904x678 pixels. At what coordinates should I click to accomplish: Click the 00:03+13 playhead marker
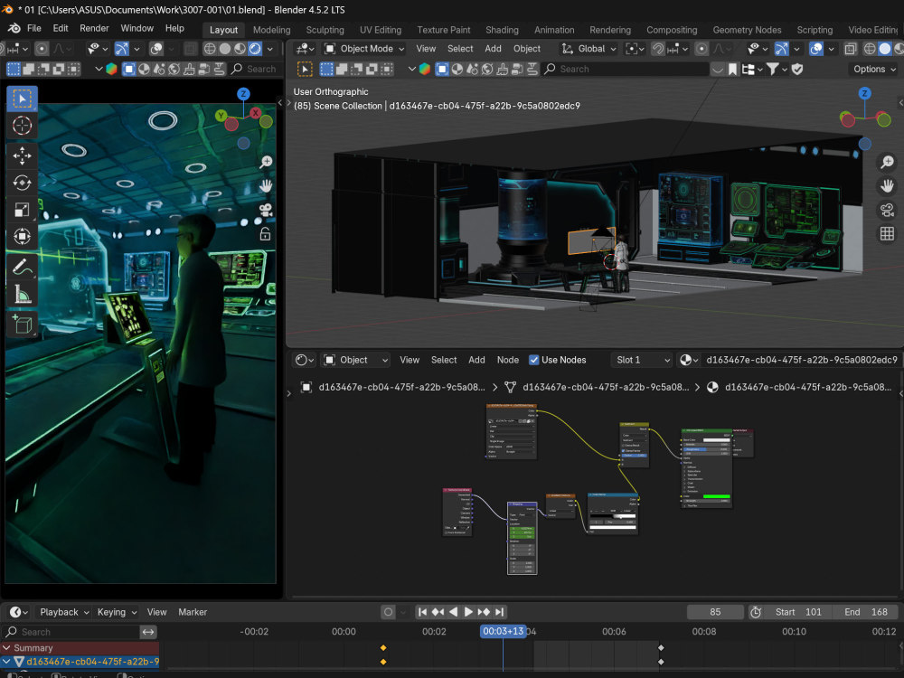tap(503, 631)
